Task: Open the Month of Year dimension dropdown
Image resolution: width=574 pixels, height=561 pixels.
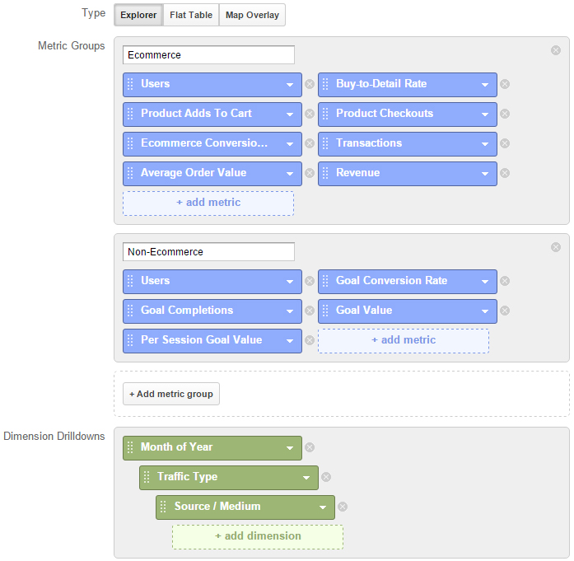Action: (x=290, y=448)
